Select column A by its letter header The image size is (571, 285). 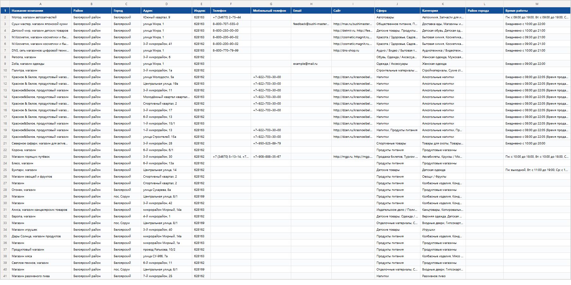(41, 4)
